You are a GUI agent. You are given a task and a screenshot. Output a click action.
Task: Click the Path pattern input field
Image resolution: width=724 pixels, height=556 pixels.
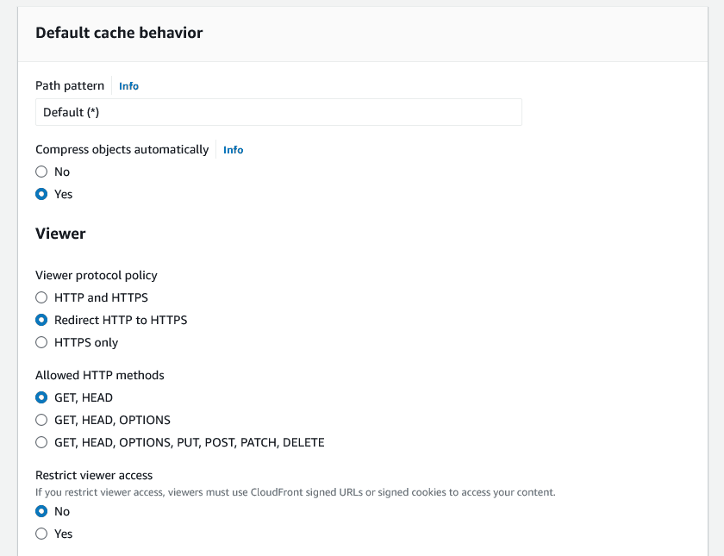pos(278,111)
